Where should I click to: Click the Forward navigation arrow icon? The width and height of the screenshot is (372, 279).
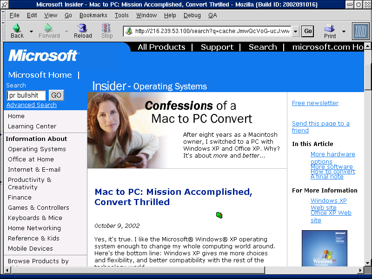[x=49, y=28]
